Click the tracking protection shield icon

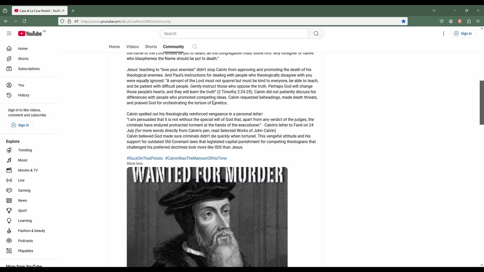click(62, 21)
